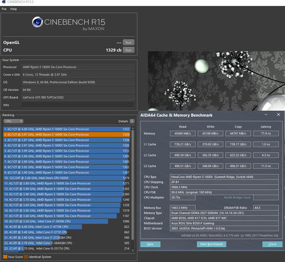Open the File menu
Viewport: 285px width, 262px height.
[4, 9]
